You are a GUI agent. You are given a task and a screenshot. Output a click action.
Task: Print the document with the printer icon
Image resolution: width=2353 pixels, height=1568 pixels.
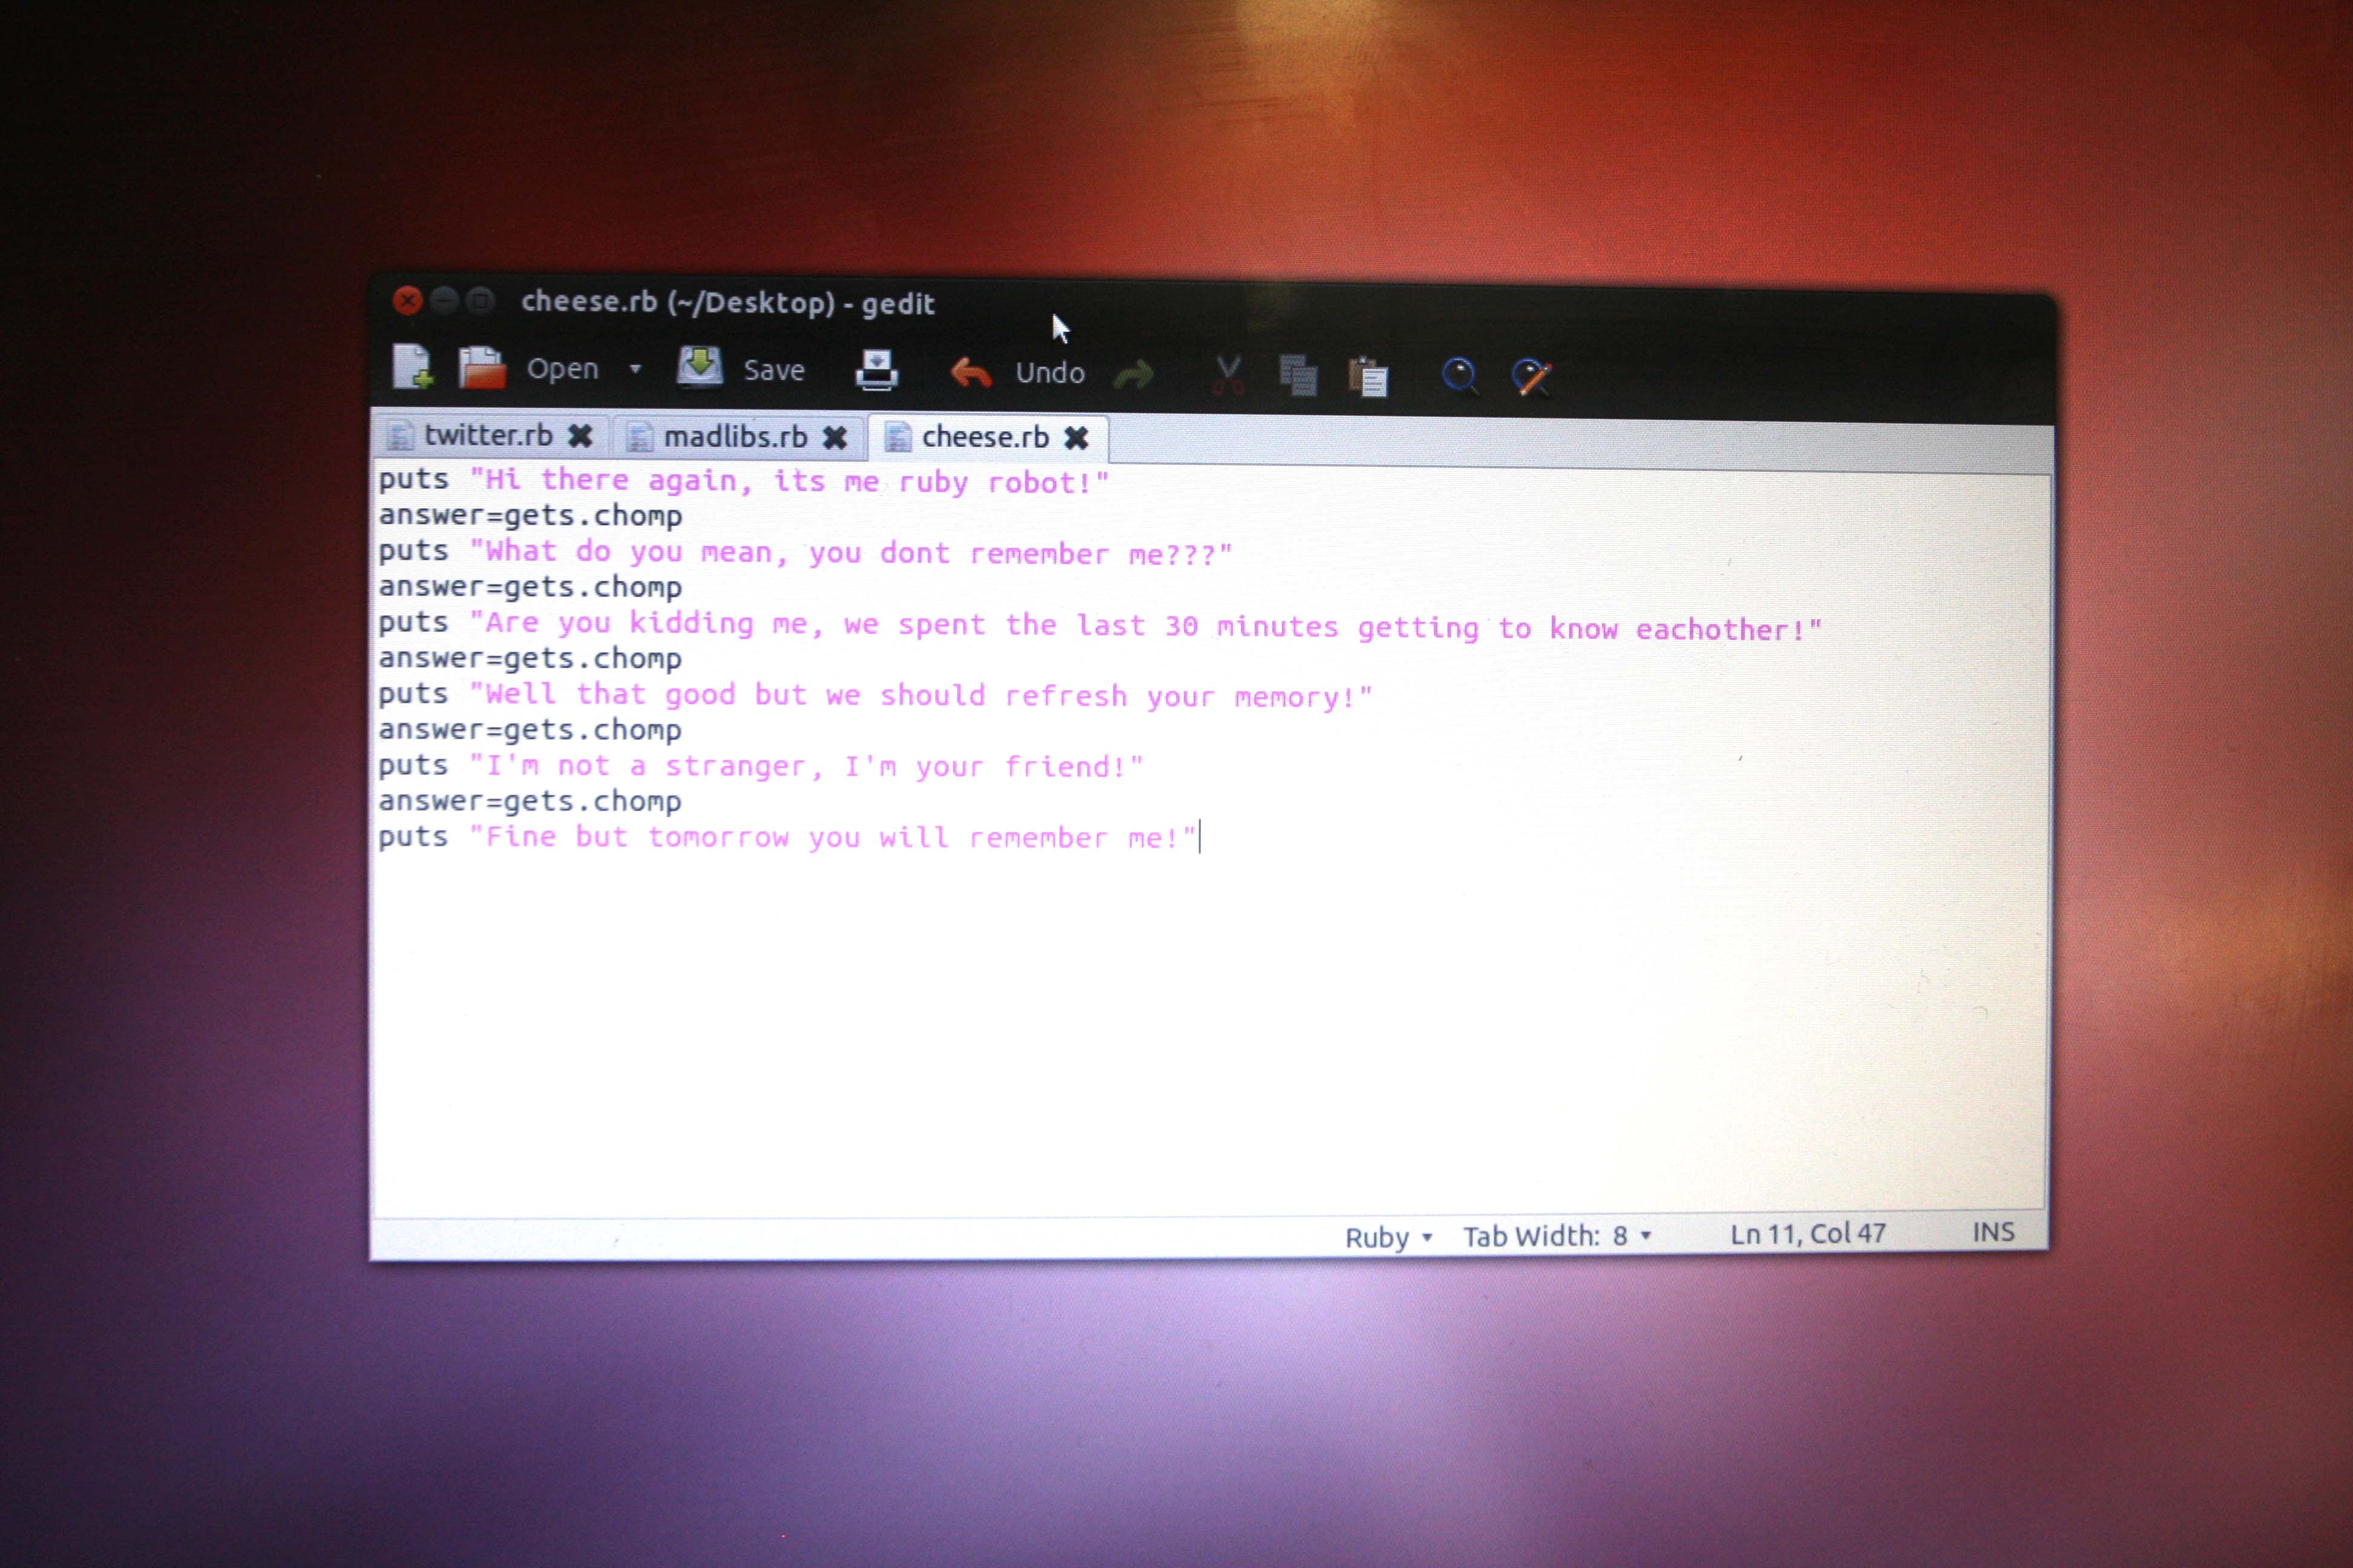tap(876, 371)
